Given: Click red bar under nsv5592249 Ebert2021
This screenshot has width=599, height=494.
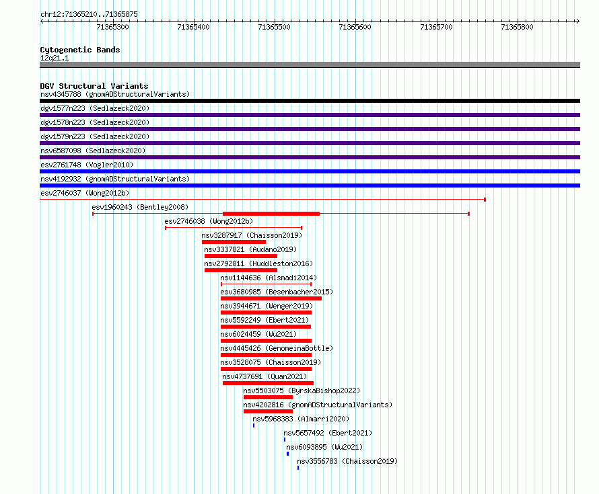Looking at the screenshot, I should point(266,327).
